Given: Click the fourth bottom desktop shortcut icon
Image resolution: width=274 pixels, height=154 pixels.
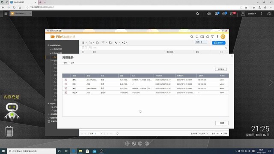Looking at the screenshot, I should tap(146, 144).
